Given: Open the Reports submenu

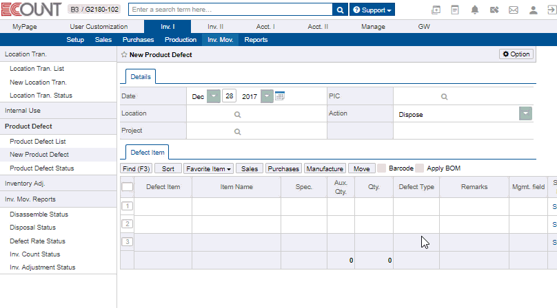Looking at the screenshot, I should pos(256,40).
